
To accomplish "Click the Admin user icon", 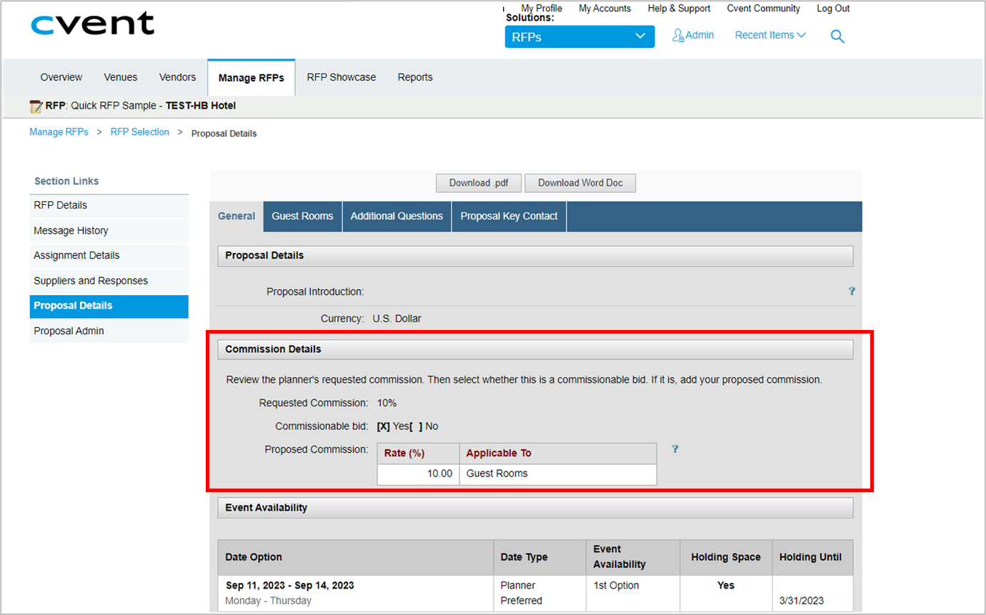I will (678, 35).
